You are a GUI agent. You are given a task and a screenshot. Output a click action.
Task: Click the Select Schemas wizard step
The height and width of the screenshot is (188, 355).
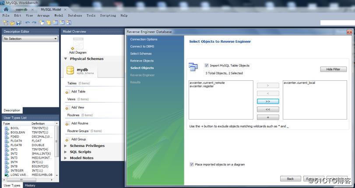coord(141,54)
